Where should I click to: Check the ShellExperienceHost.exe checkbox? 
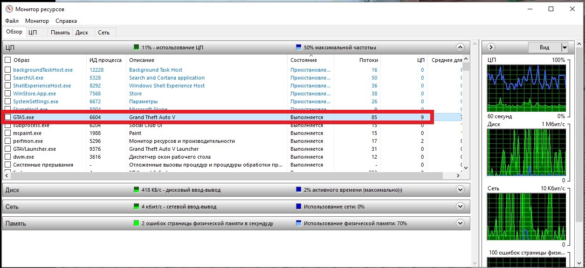tap(7, 86)
